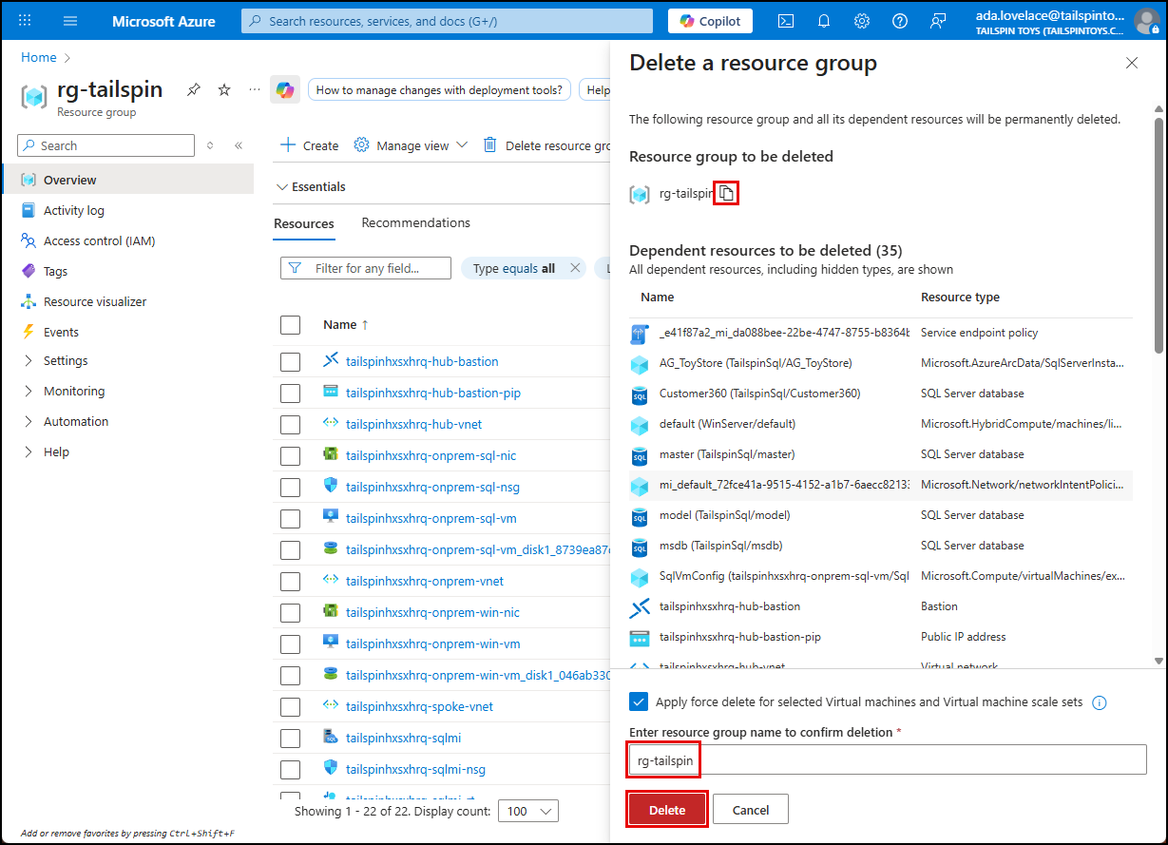Enable force delete for Virtual machines

point(638,701)
